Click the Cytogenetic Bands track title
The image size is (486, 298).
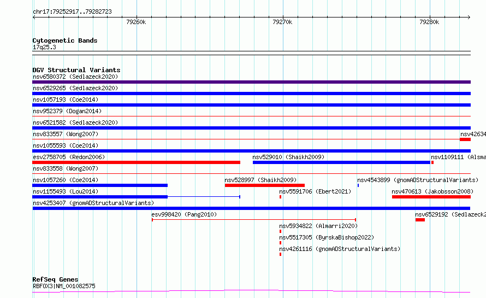(x=65, y=40)
